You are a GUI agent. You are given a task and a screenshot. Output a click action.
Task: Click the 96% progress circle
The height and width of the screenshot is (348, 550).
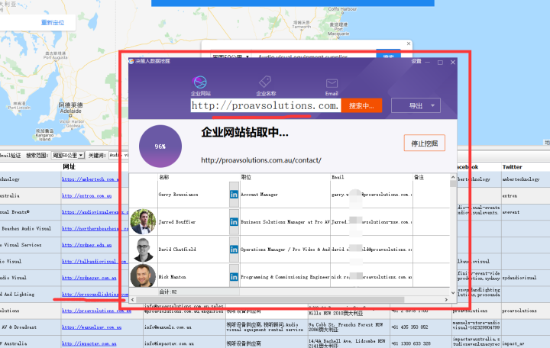coord(160,146)
